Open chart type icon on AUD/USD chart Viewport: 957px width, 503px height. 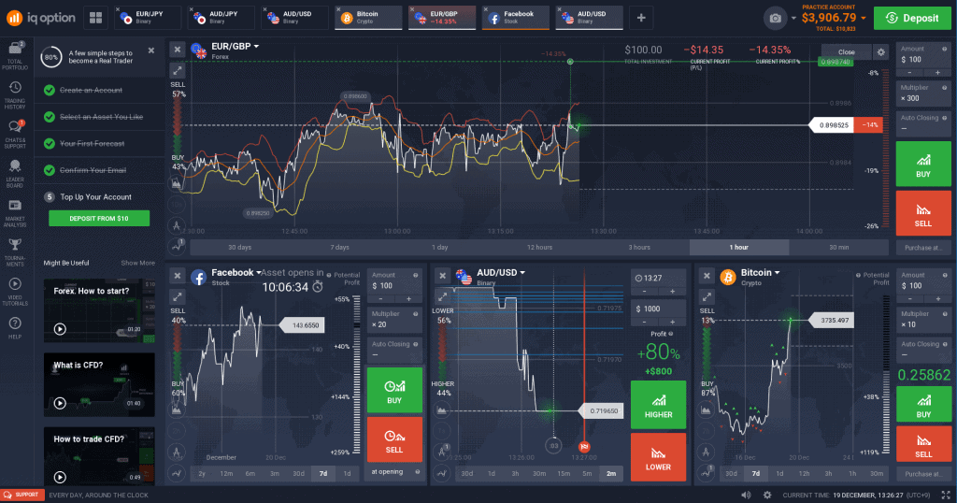point(442,410)
